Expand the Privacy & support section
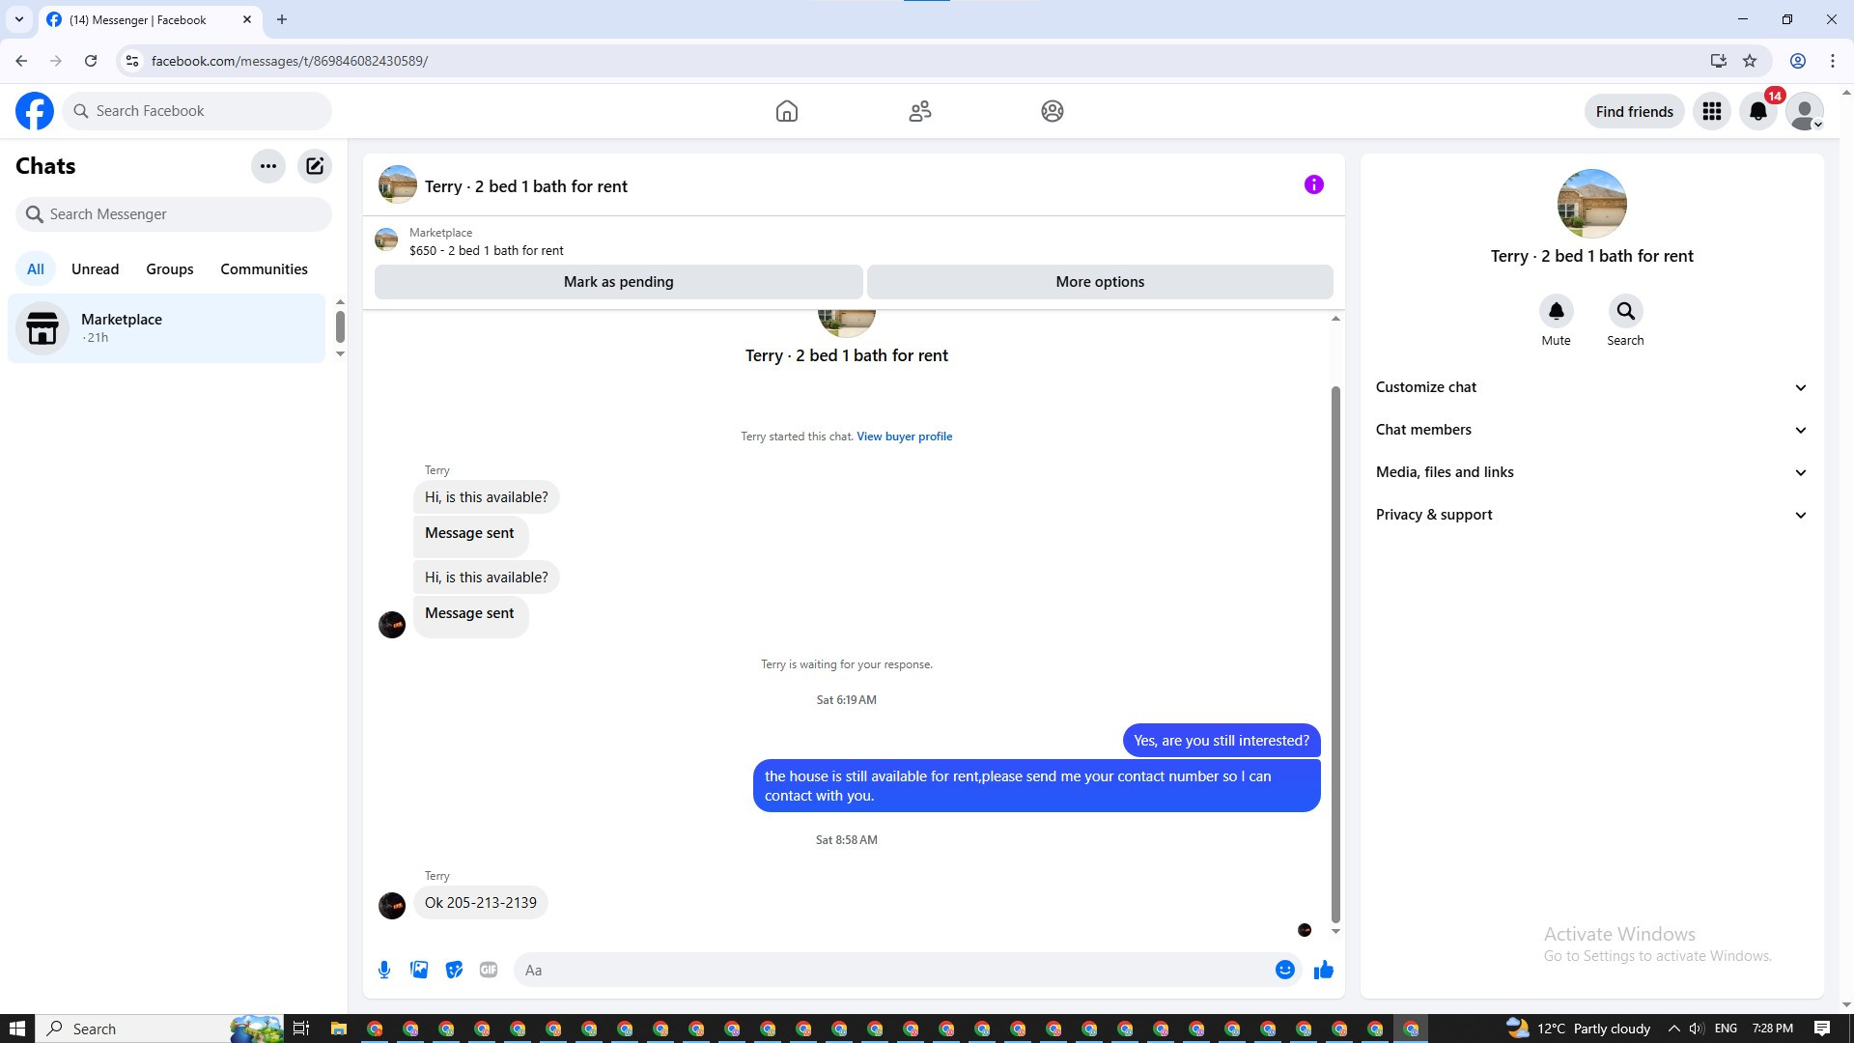Image resolution: width=1854 pixels, height=1043 pixels. click(1591, 515)
